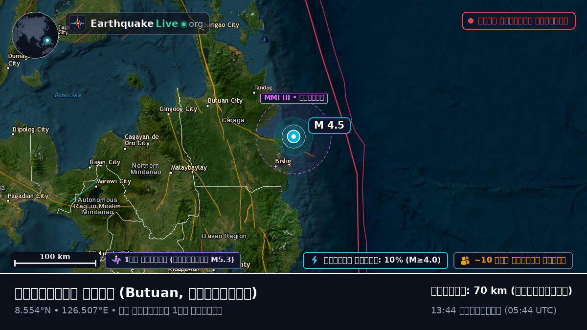587x330 pixels.
Task: Click the EarthquakeLive compass logo icon
Action: (x=78, y=23)
